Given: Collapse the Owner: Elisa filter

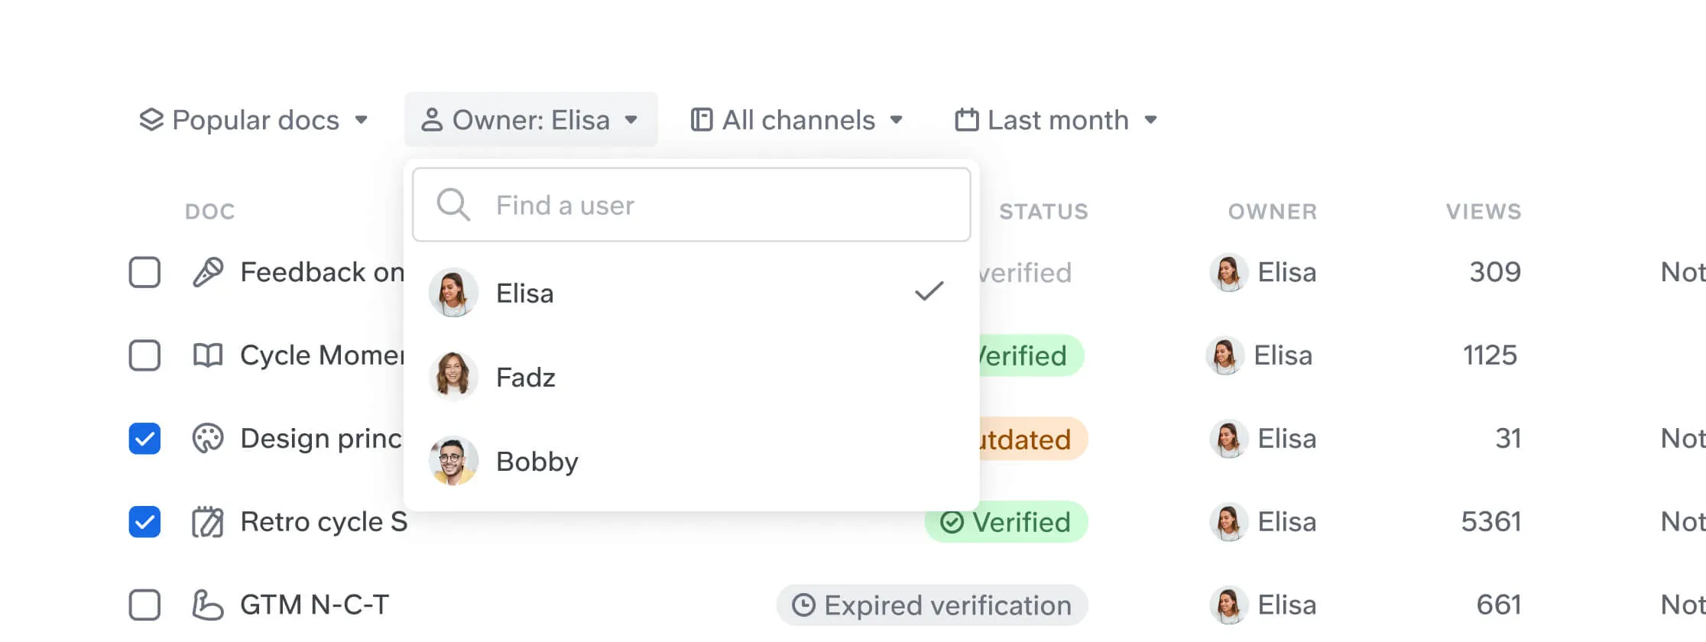Looking at the screenshot, I should [x=530, y=120].
